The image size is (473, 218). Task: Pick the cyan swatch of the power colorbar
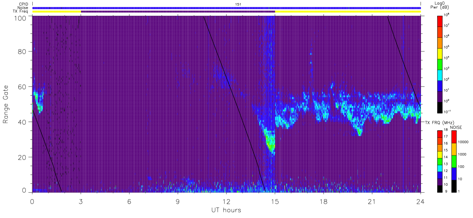point(440,75)
